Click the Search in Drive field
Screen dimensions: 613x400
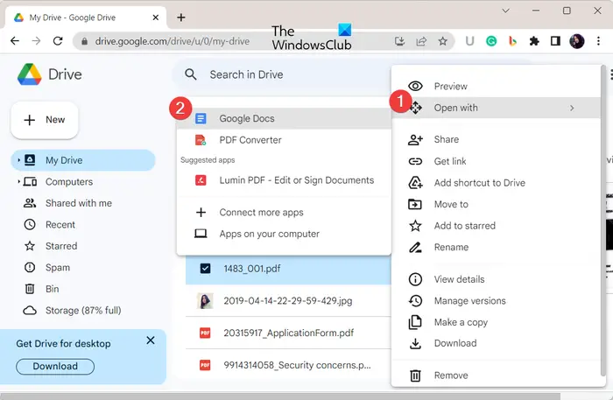pyautogui.click(x=280, y=74)
